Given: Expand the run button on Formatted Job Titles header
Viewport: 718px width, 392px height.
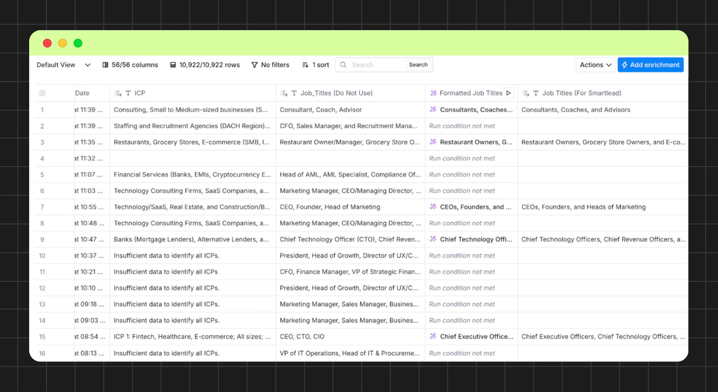Looking at the screenshot, I should (x=508, y=93).
